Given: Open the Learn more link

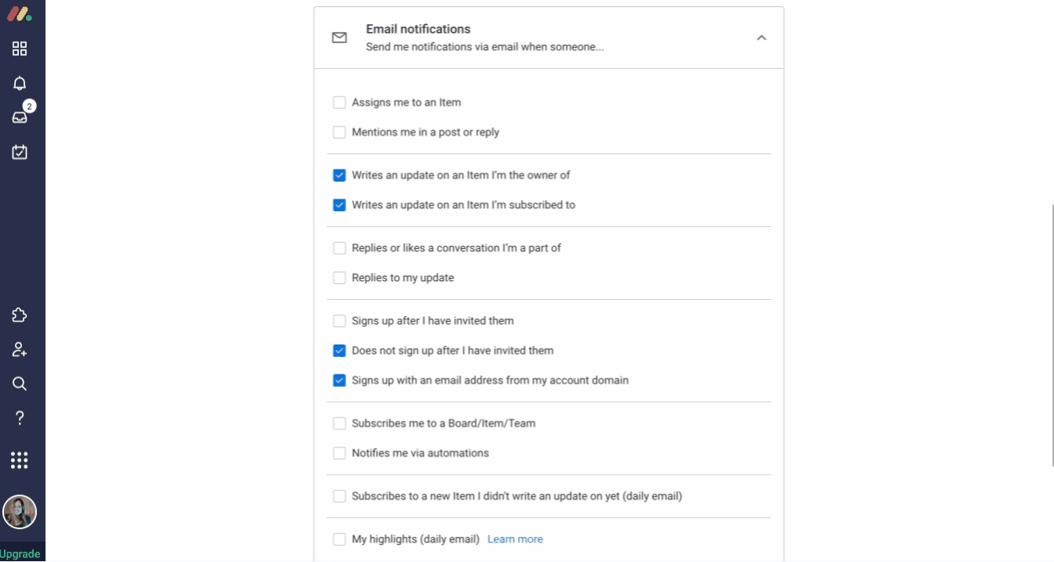Looking at the screenshot, I should pos(515,539).
